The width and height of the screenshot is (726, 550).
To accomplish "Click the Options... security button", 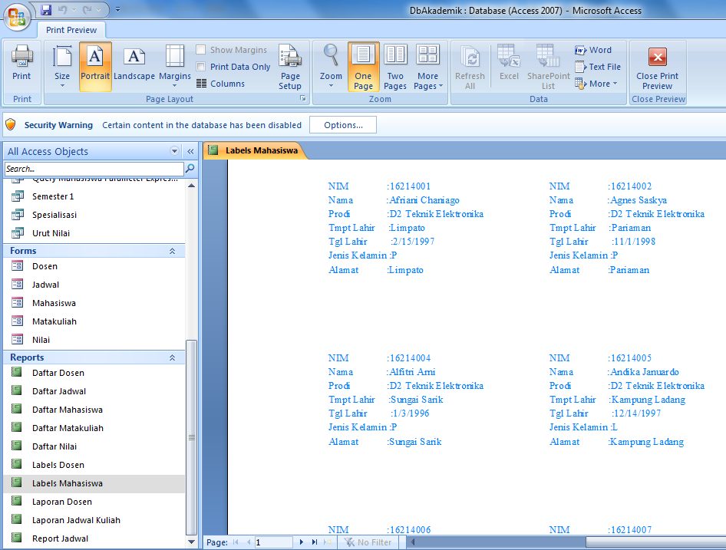I will [343, 125].
